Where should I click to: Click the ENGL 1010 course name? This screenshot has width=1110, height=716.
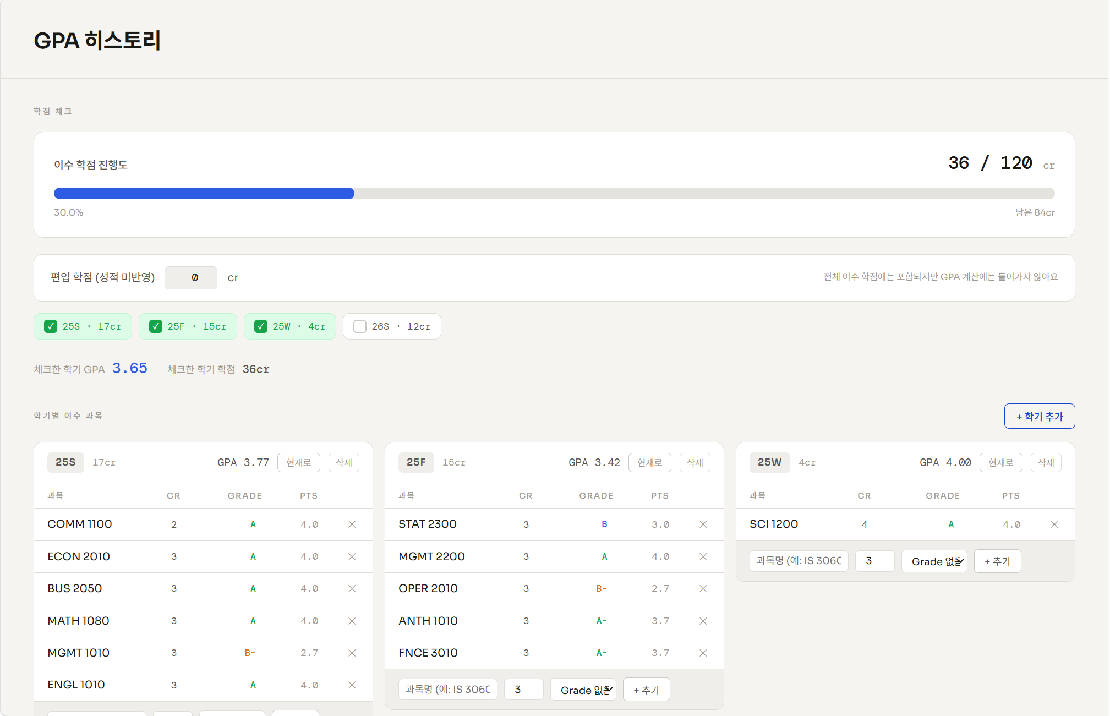(76, 685)
